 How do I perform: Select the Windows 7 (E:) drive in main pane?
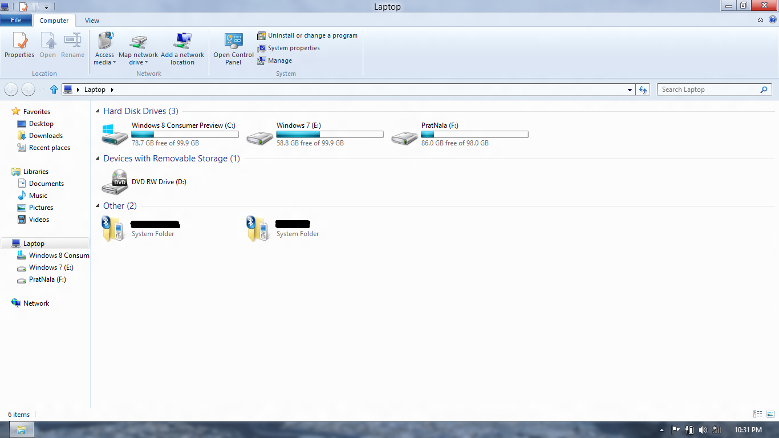[x=315, y=134]
